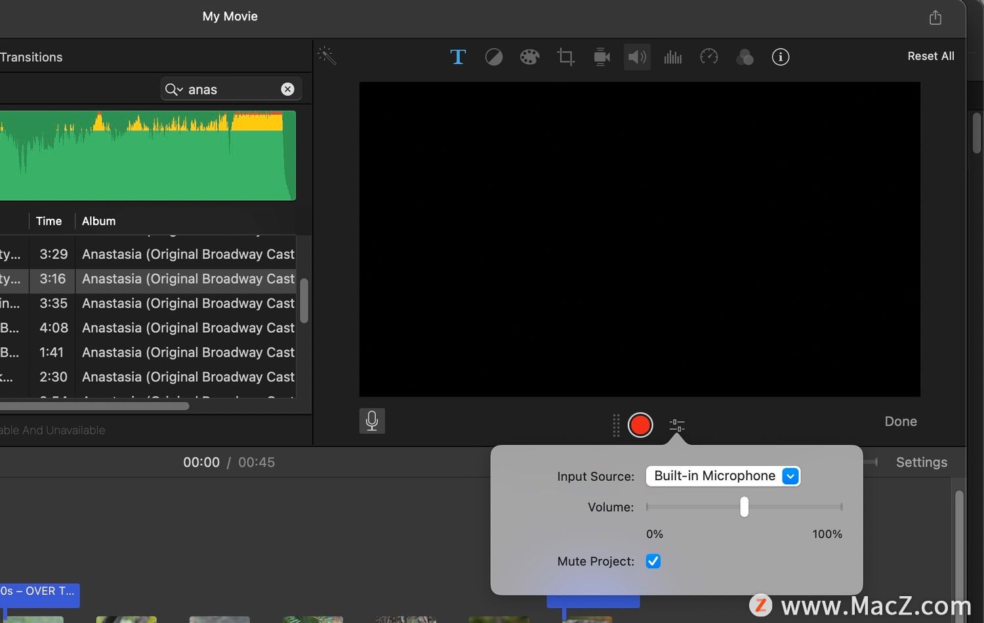Viewport: 984px width, 623px height.
Task: Click the black video preview viewer
Action: click(x=640, y=239)
